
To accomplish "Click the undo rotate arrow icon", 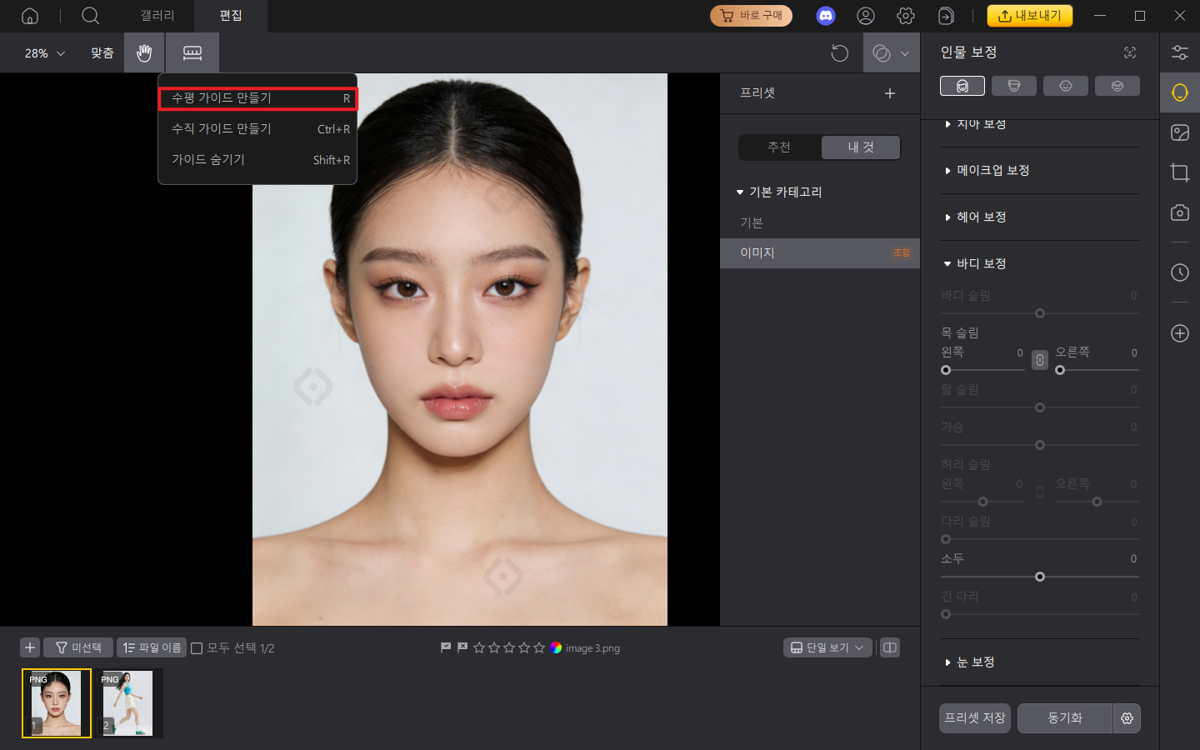I will tap(839, 53).
